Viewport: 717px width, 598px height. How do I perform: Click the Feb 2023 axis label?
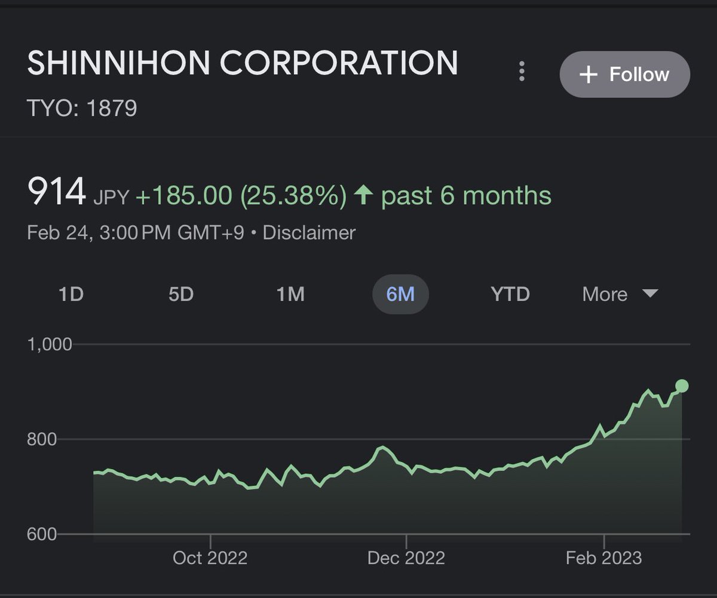603,558
